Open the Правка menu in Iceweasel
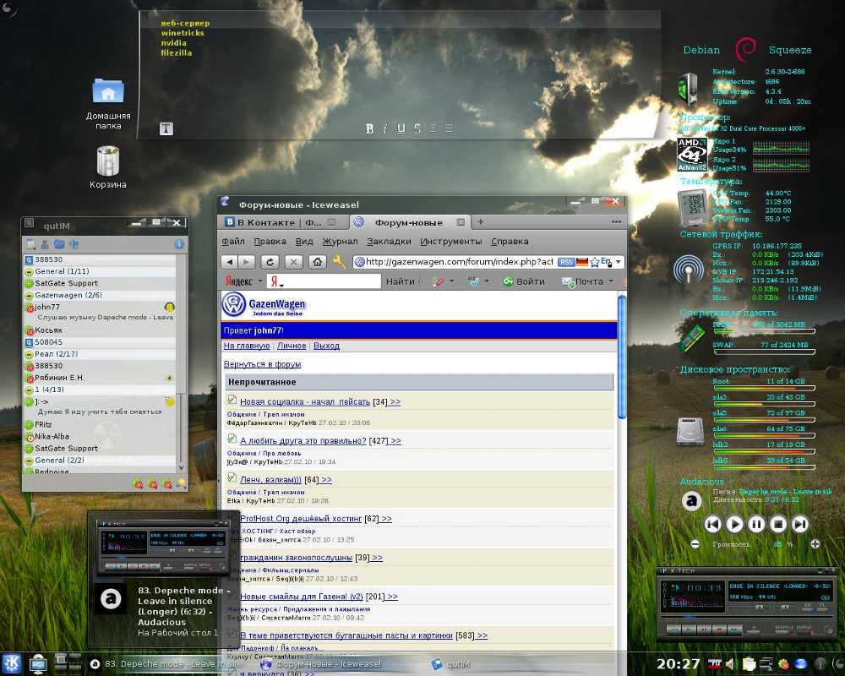The height and width of the screenshot is (676, 845). tap(270, 242)
